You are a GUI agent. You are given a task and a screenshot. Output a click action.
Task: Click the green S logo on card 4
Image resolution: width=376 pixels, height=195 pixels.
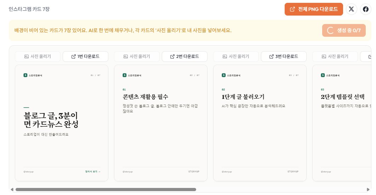323,75
